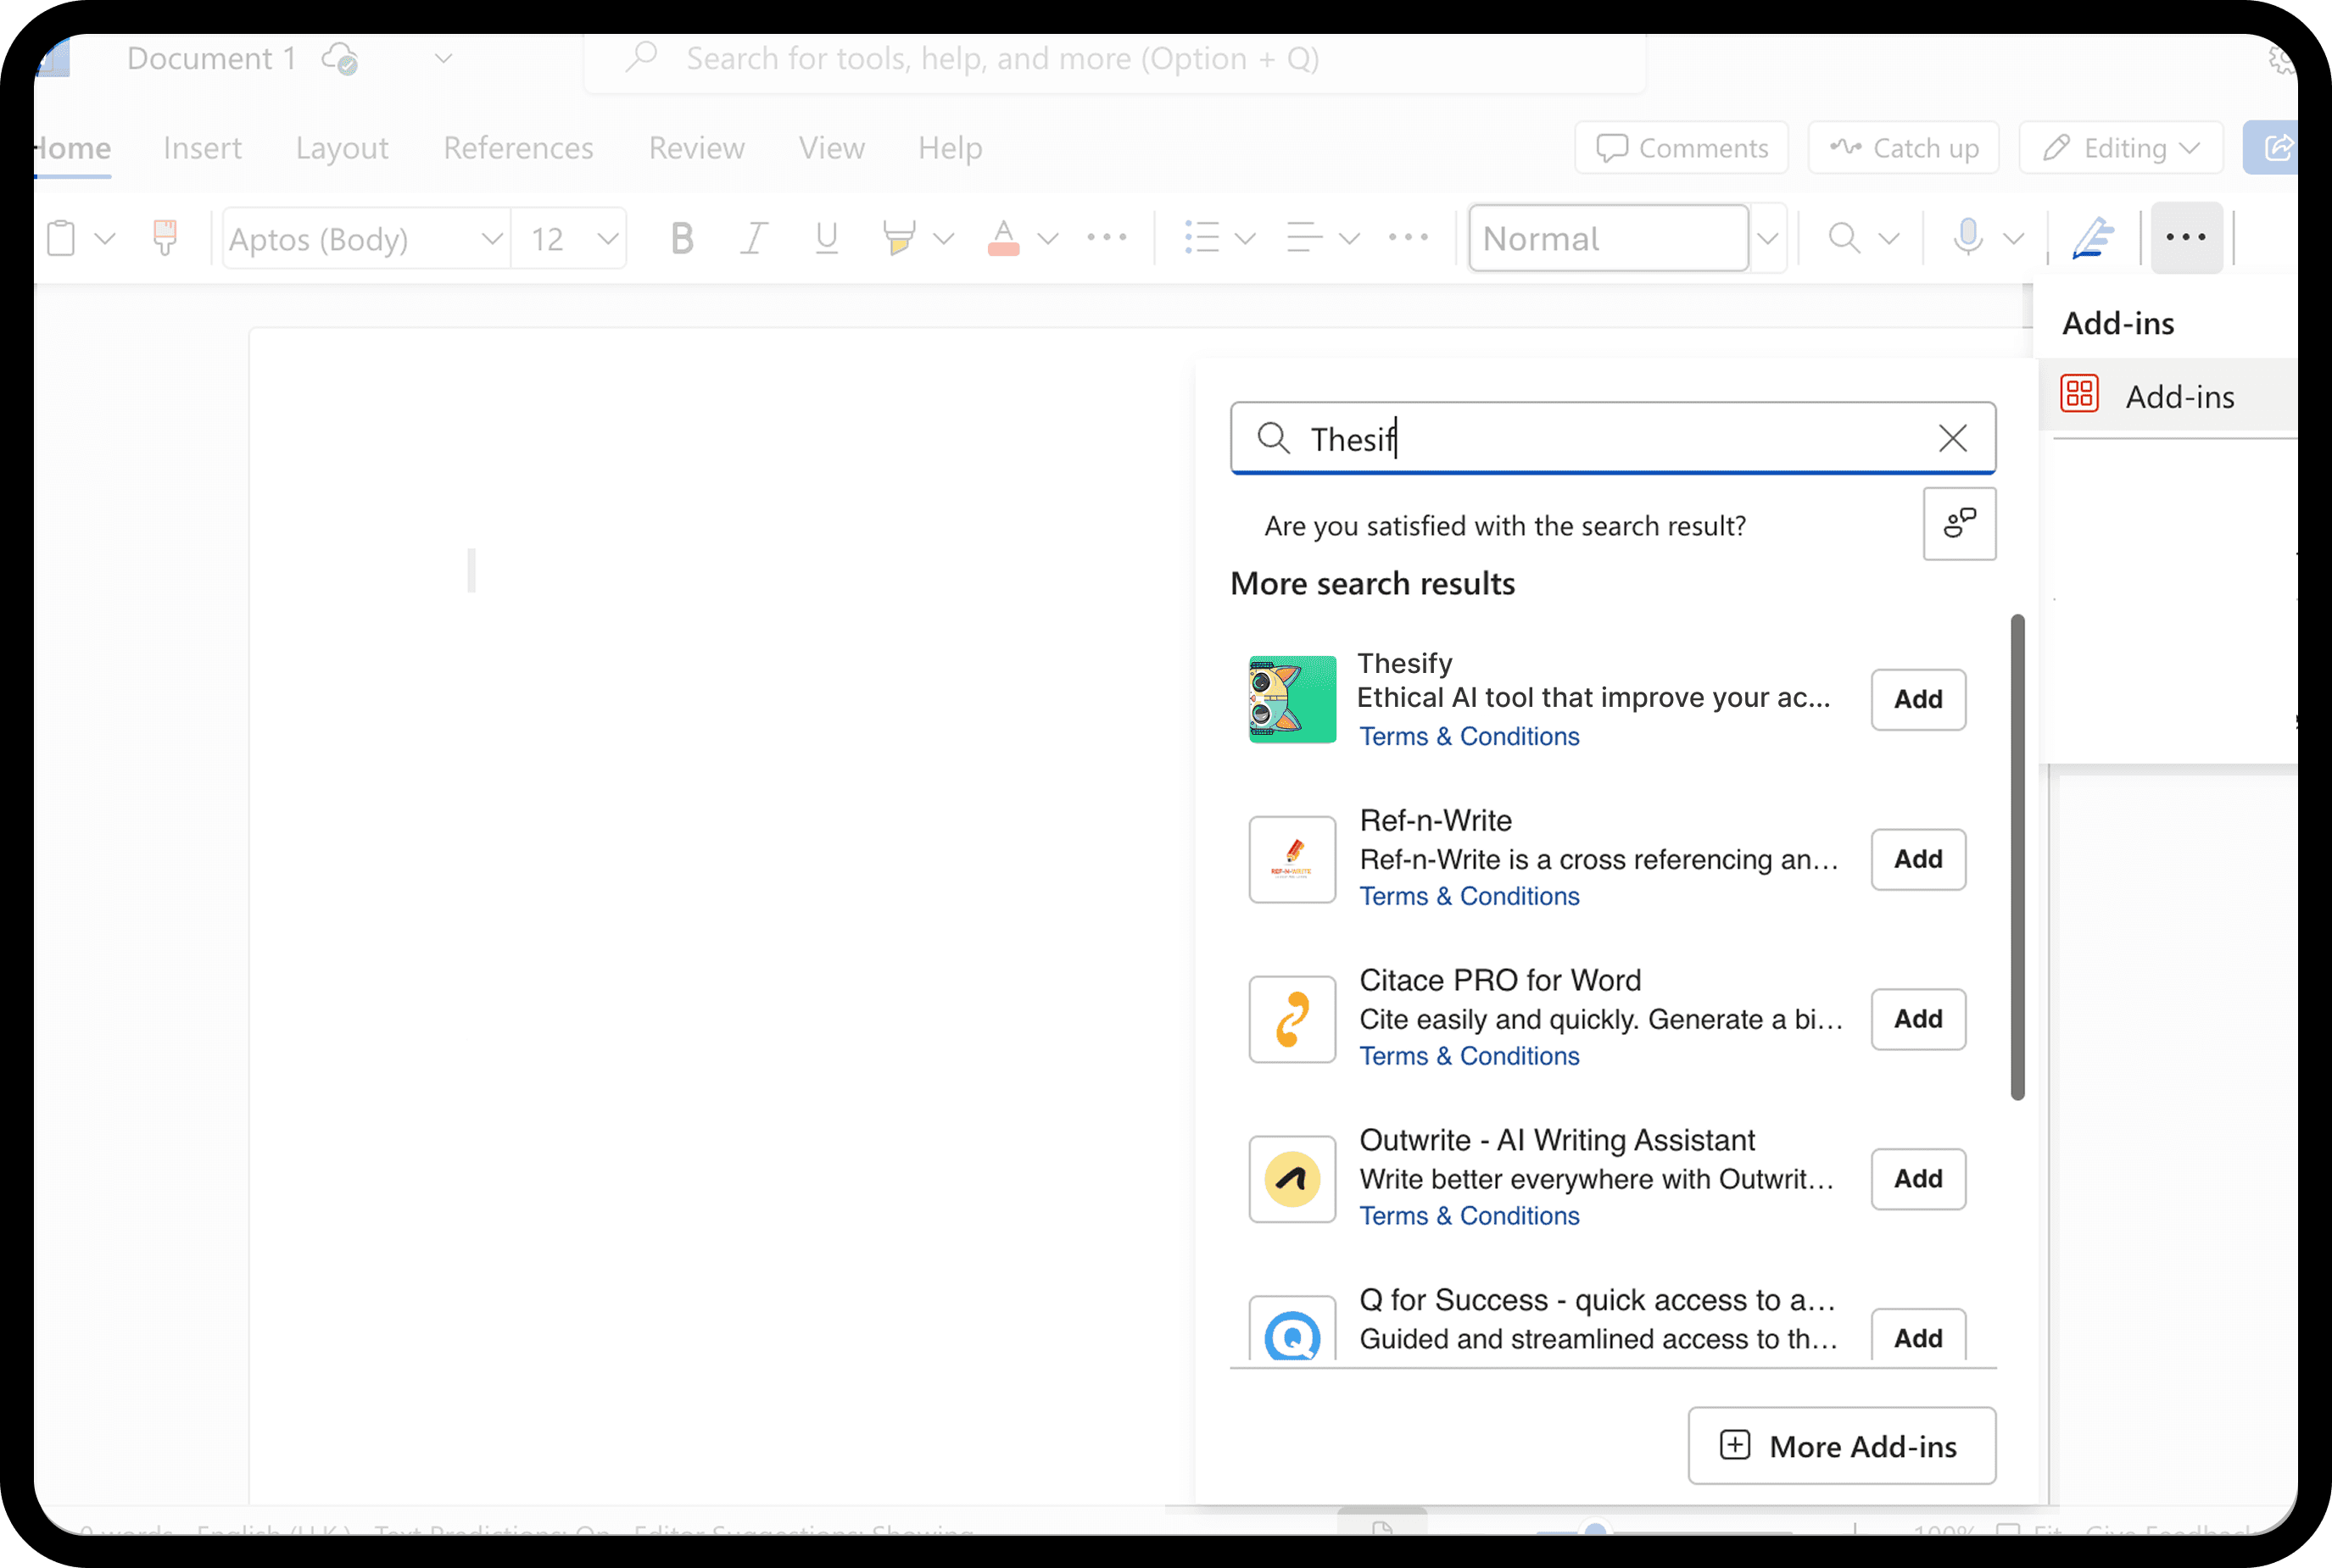Image resolution: width=2332 pixels, height=1568 pixels.
Task: Click the Paste clipboard icon
Action: pyautogui.click(x=61, y=238)
